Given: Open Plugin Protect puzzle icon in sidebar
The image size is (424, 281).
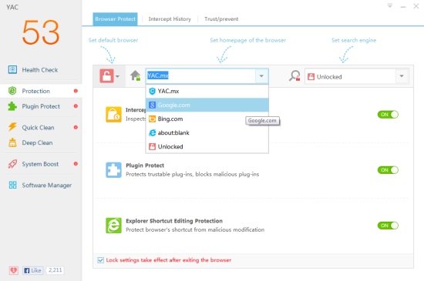Looking at the screenshot, I should tap(12, 106).
